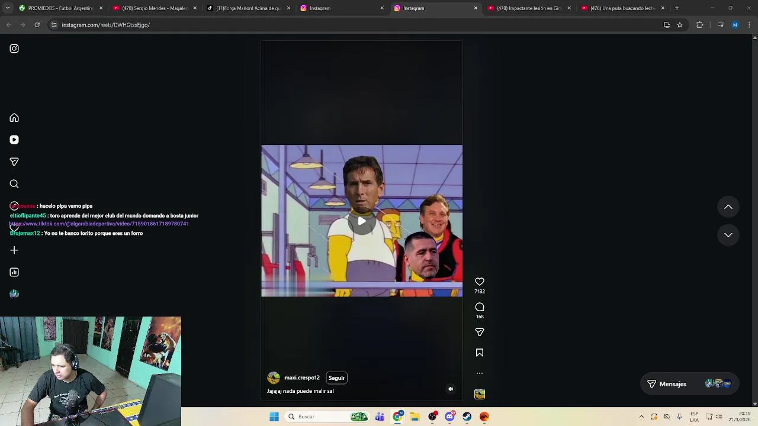Switch to Sergio Mendes - Magalenha YouTube tab
This screenshot has height=426, width=758.
pos(150,8)
